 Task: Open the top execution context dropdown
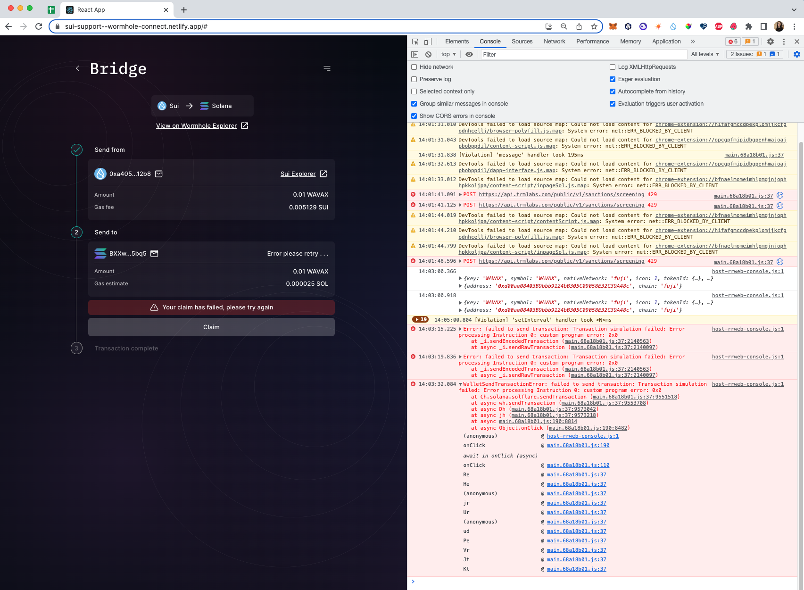pos(447,54)
